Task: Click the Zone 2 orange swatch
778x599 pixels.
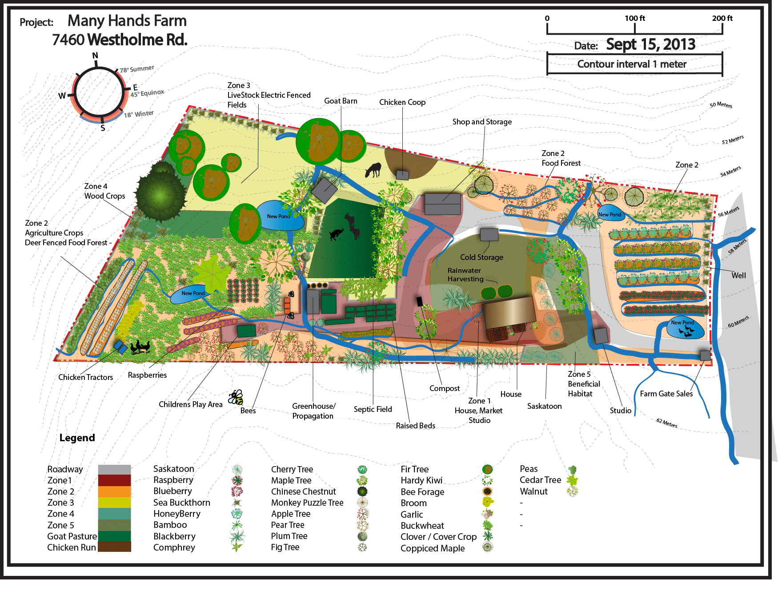Action: [114, 491]
